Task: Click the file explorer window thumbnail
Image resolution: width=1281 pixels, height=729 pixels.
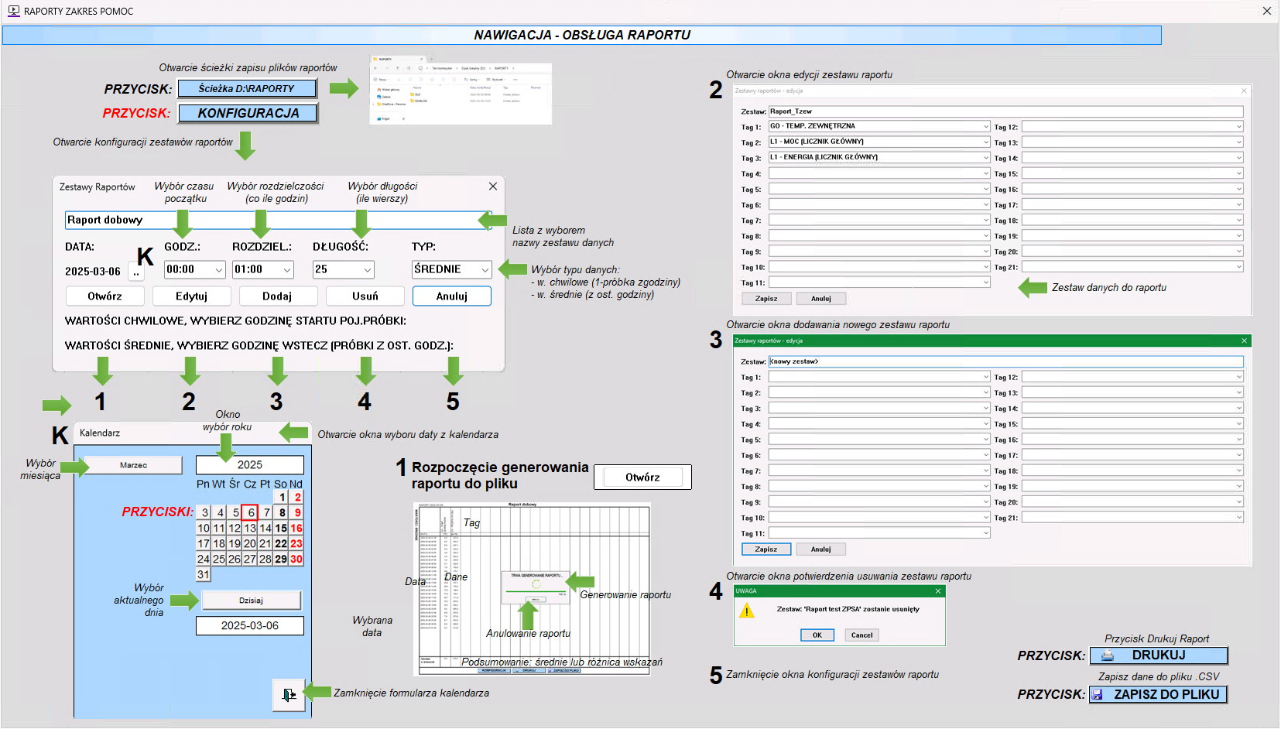Action: point(461,90)
